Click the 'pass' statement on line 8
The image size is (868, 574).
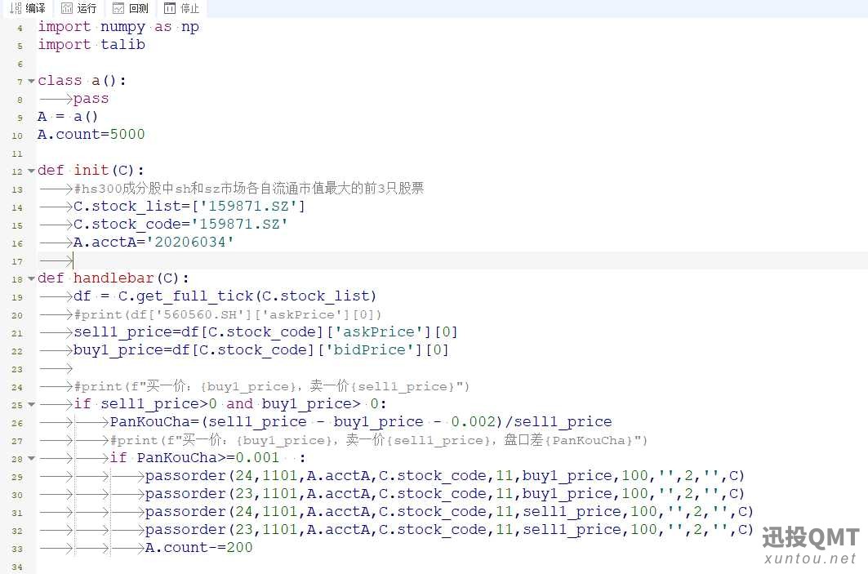tap(91, 99)
